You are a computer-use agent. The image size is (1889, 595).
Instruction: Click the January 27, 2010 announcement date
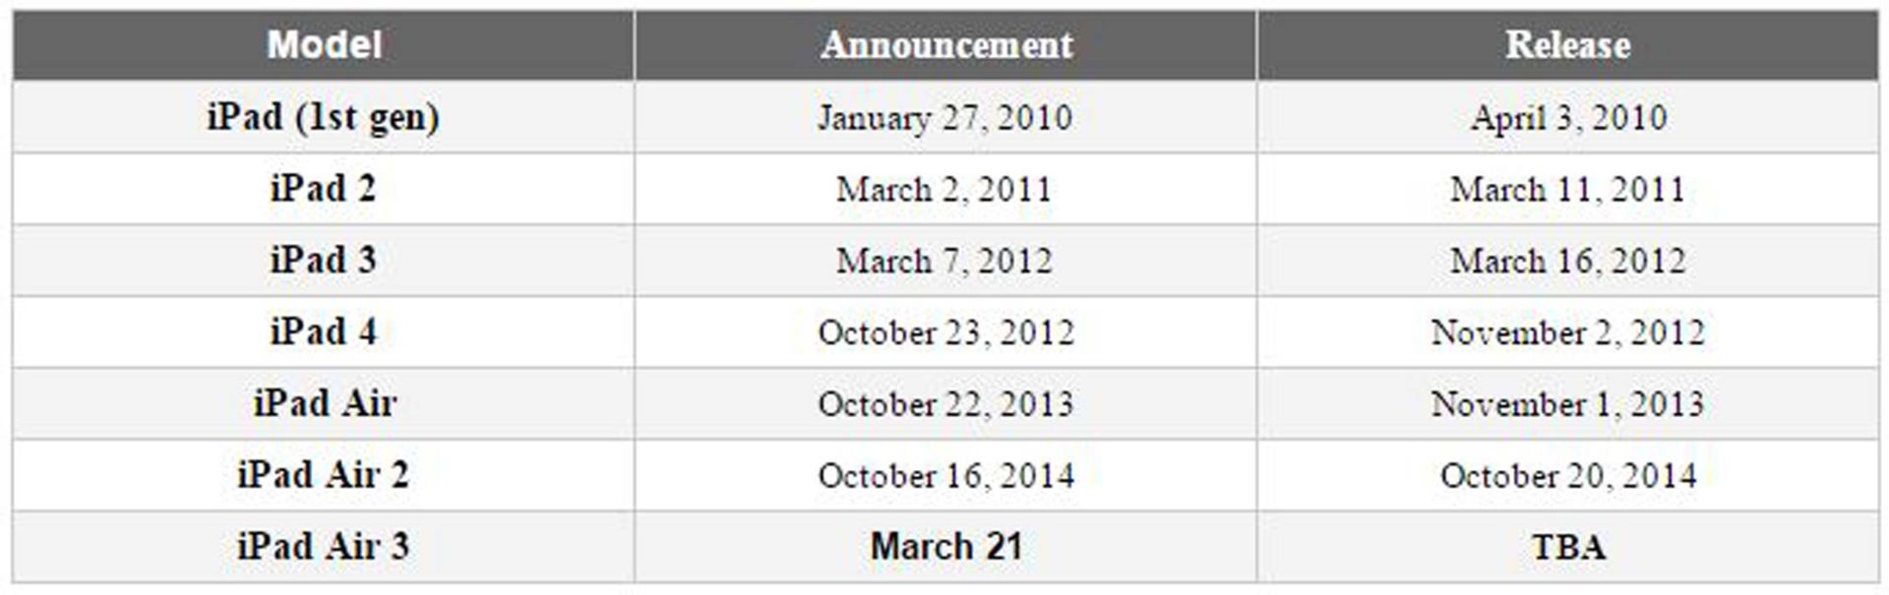945,118
